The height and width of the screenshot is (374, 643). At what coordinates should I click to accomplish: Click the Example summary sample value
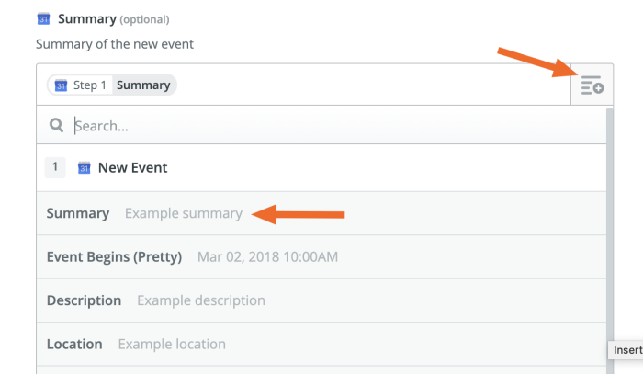[x=184, y=213]
